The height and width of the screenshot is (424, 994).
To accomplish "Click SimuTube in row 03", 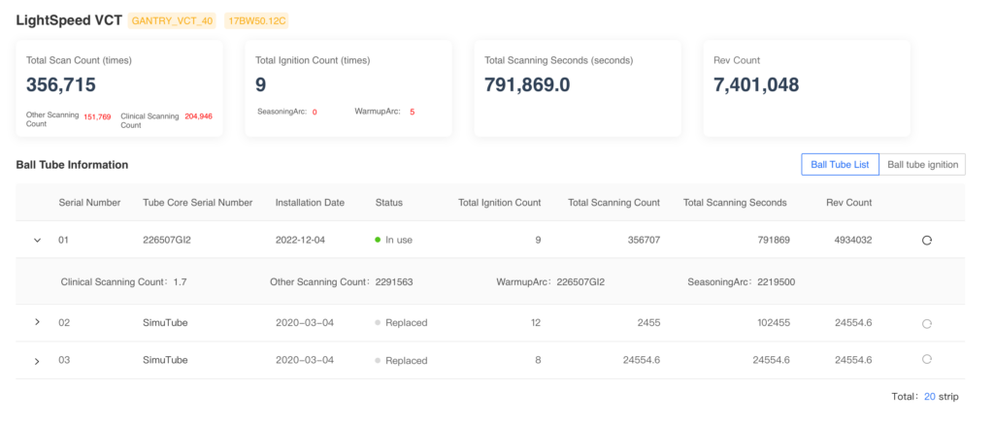I will click(165, 360).
